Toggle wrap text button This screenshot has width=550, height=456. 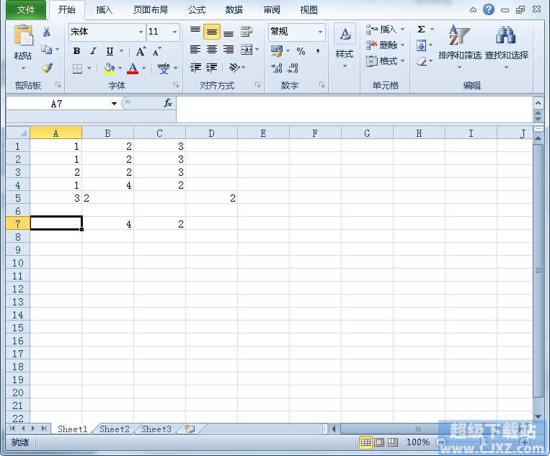(247, 32)
